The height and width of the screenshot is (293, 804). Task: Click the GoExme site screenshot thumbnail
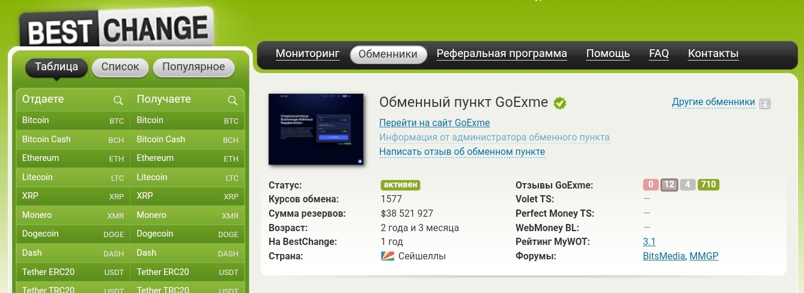[316, 130]
